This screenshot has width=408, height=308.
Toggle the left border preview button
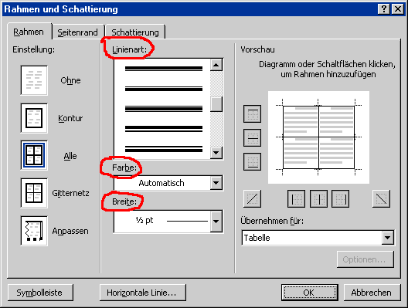click(296, 199)
